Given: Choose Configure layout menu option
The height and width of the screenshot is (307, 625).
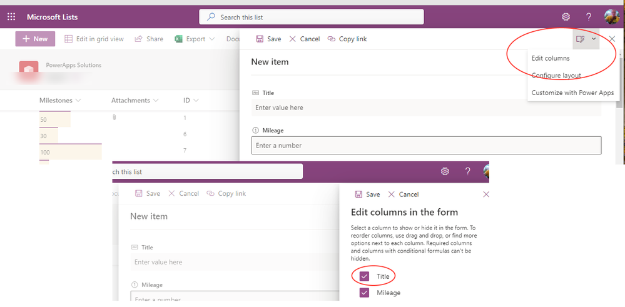Looking at the screenshot, I should (x=556, y=76).
